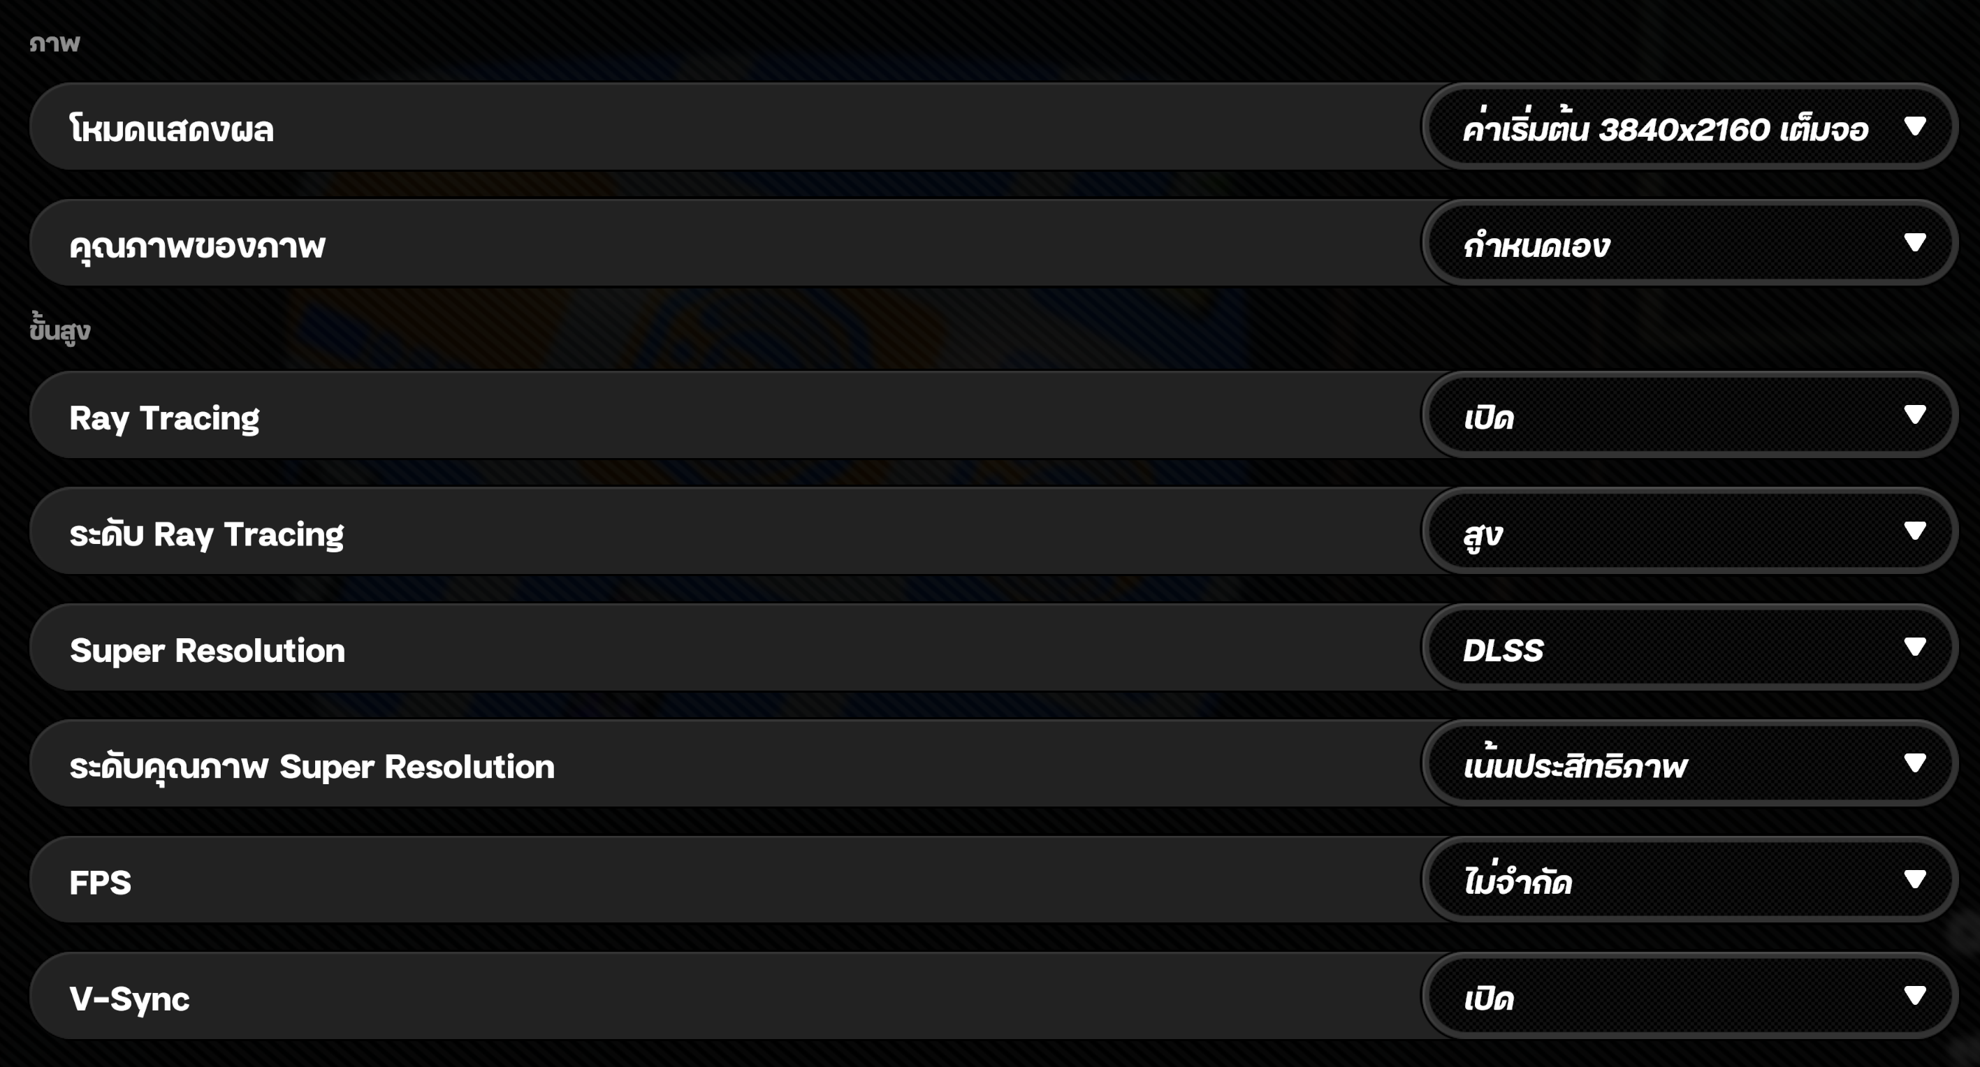Click the ระดับคุณภาพ Super Resolution label
1980x1067 pixels.
[312, 766]
